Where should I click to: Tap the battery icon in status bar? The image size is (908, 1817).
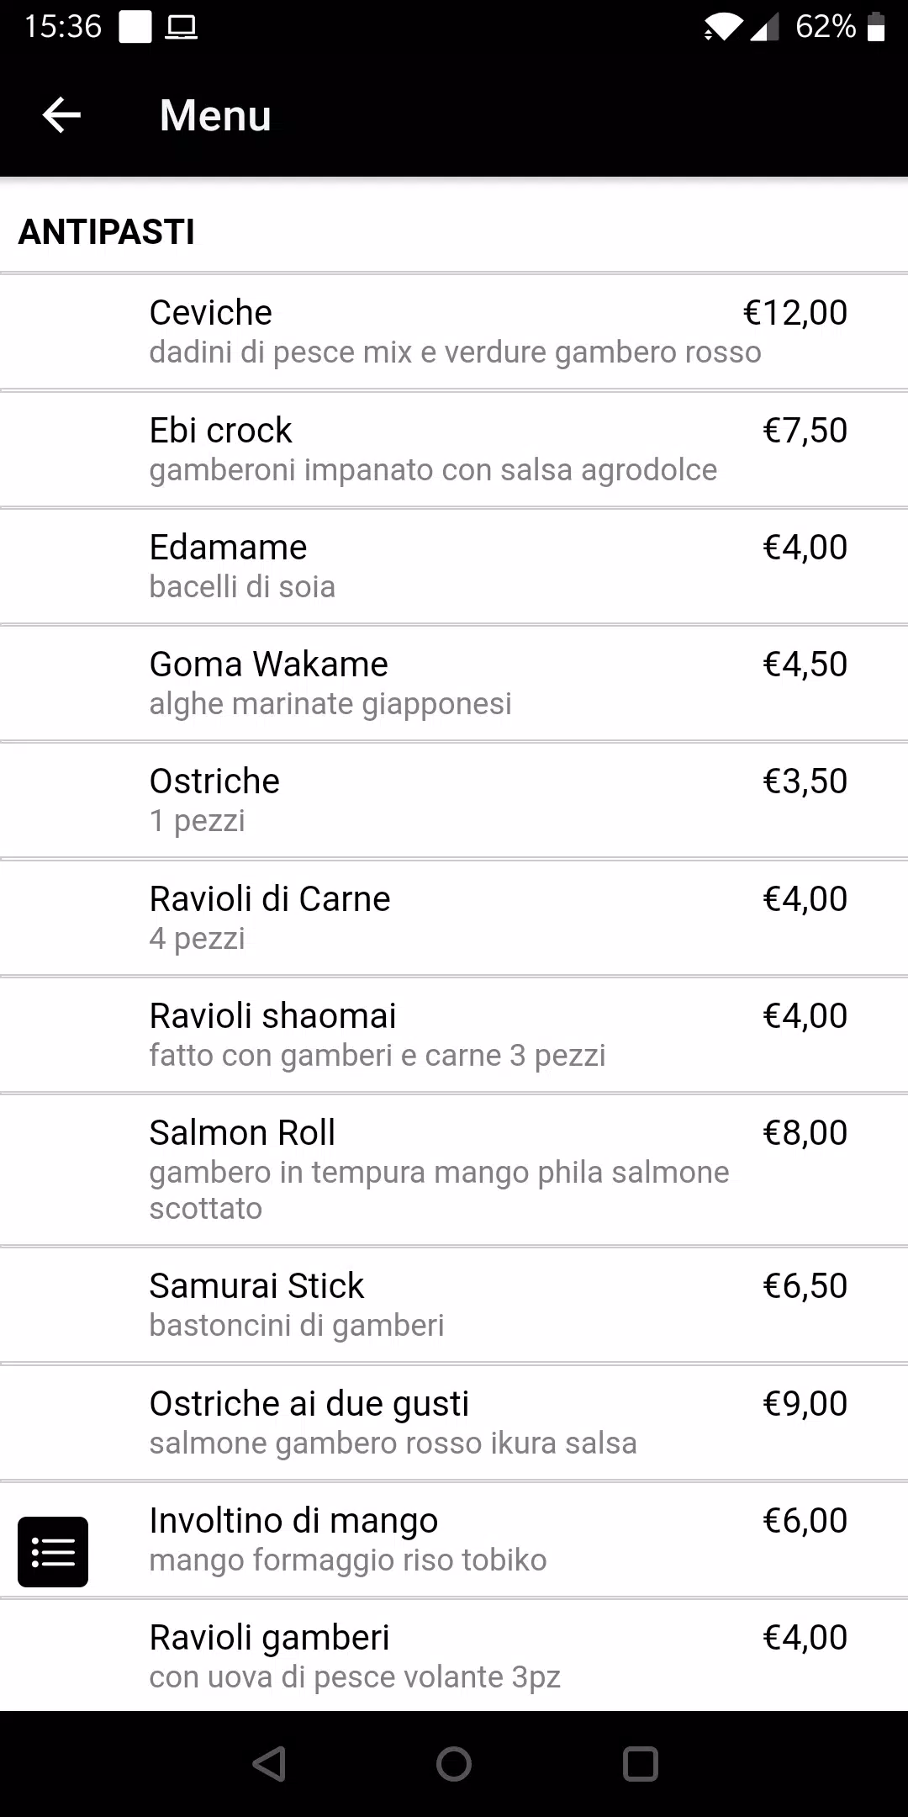tap(876, 27)
